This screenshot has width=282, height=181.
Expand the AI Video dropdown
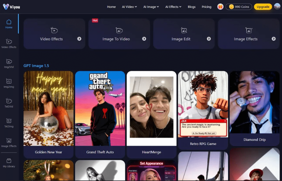tap(129, 7)
